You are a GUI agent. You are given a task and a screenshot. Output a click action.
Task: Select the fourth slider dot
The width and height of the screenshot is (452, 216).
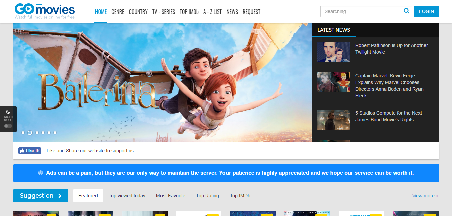(x=43, y=133)
